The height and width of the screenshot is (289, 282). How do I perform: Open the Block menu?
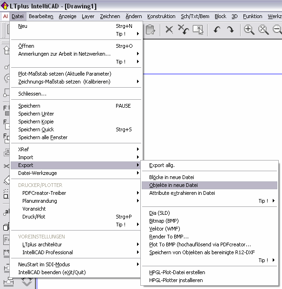click(220, 16)
